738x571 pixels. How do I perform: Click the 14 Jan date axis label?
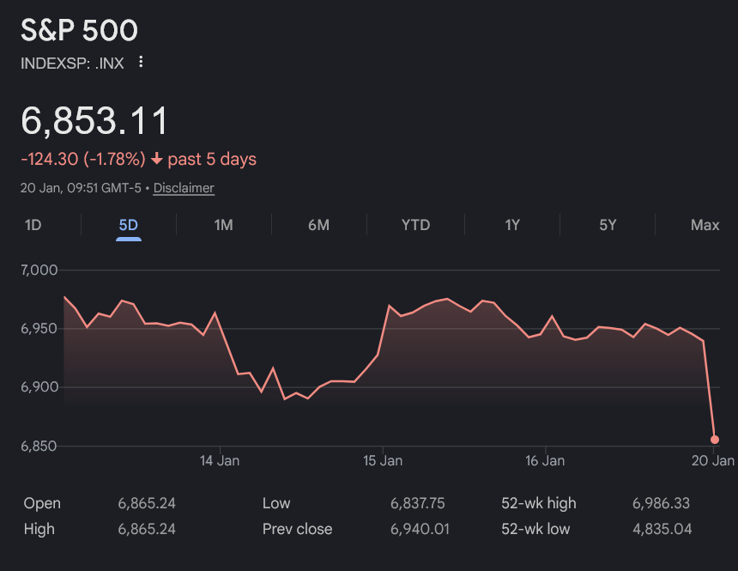tap(220, 461)
